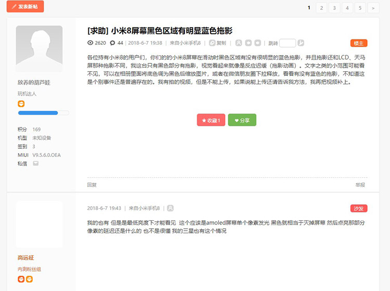The image size is (390, 291).
Task: Click the next page arrow
Action: click(373, 8)
